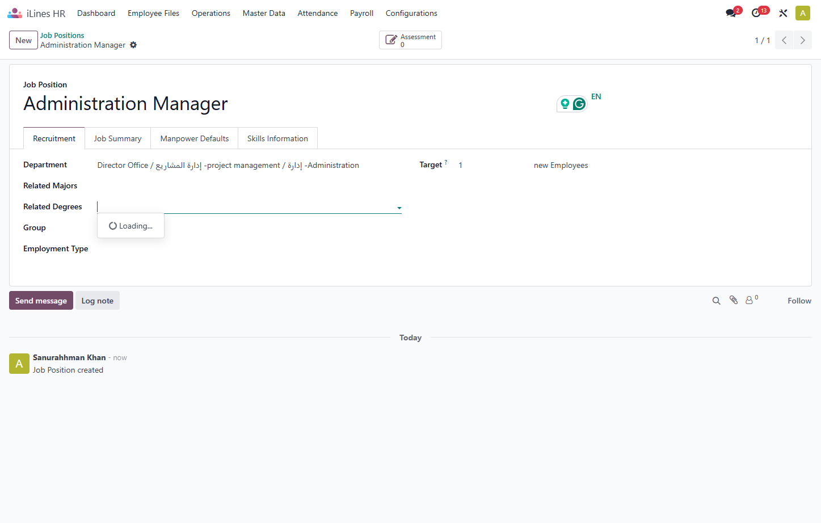The height and width of the screenshot is (523, 821).
Task: Click the green Grammarly icon
Action: [579, 104]
